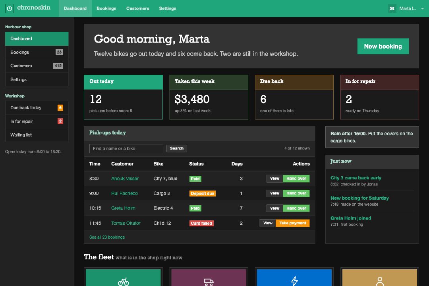Image resolution: width=429 pixels, height=286 pixels.
Task: Click the Rain after 15:00 notice
Action: (x=372, y=137)
